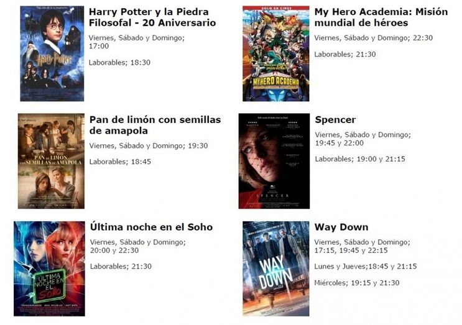
Task: Select My Hero Academia Laborables 21:30 showtime
Action: (345, 55)
